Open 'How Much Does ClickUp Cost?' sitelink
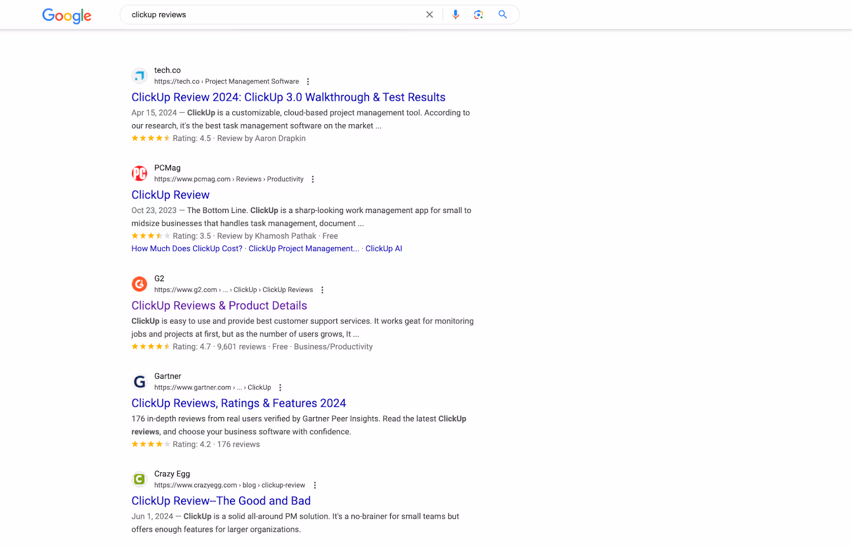 tap(187, 249)
